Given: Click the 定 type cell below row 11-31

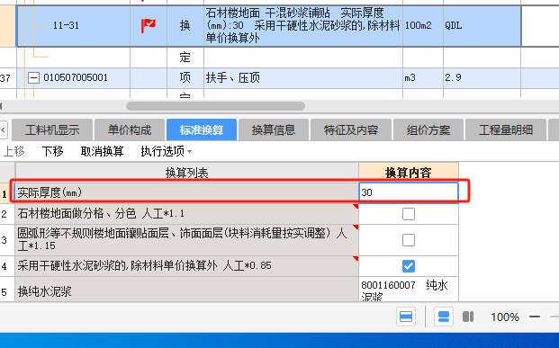Looking at the screenshot, I should coord(185,57).
